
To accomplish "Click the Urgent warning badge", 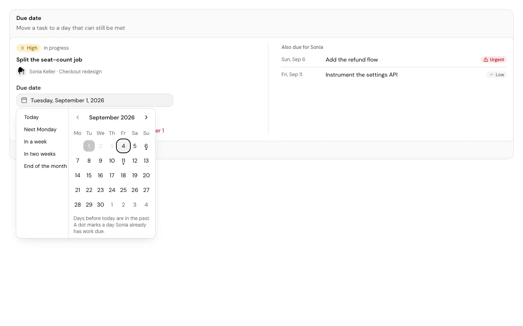I will click(x=494, y=59).
